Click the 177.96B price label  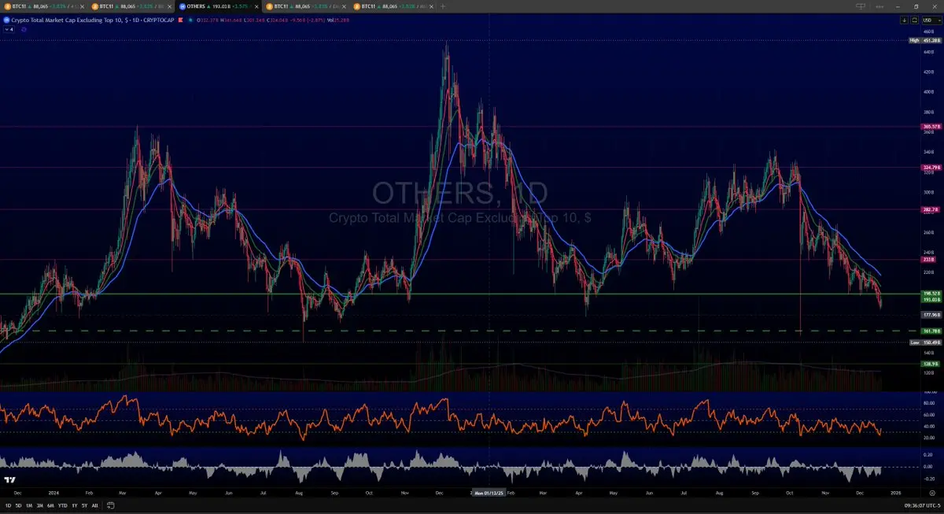point(930,314)
